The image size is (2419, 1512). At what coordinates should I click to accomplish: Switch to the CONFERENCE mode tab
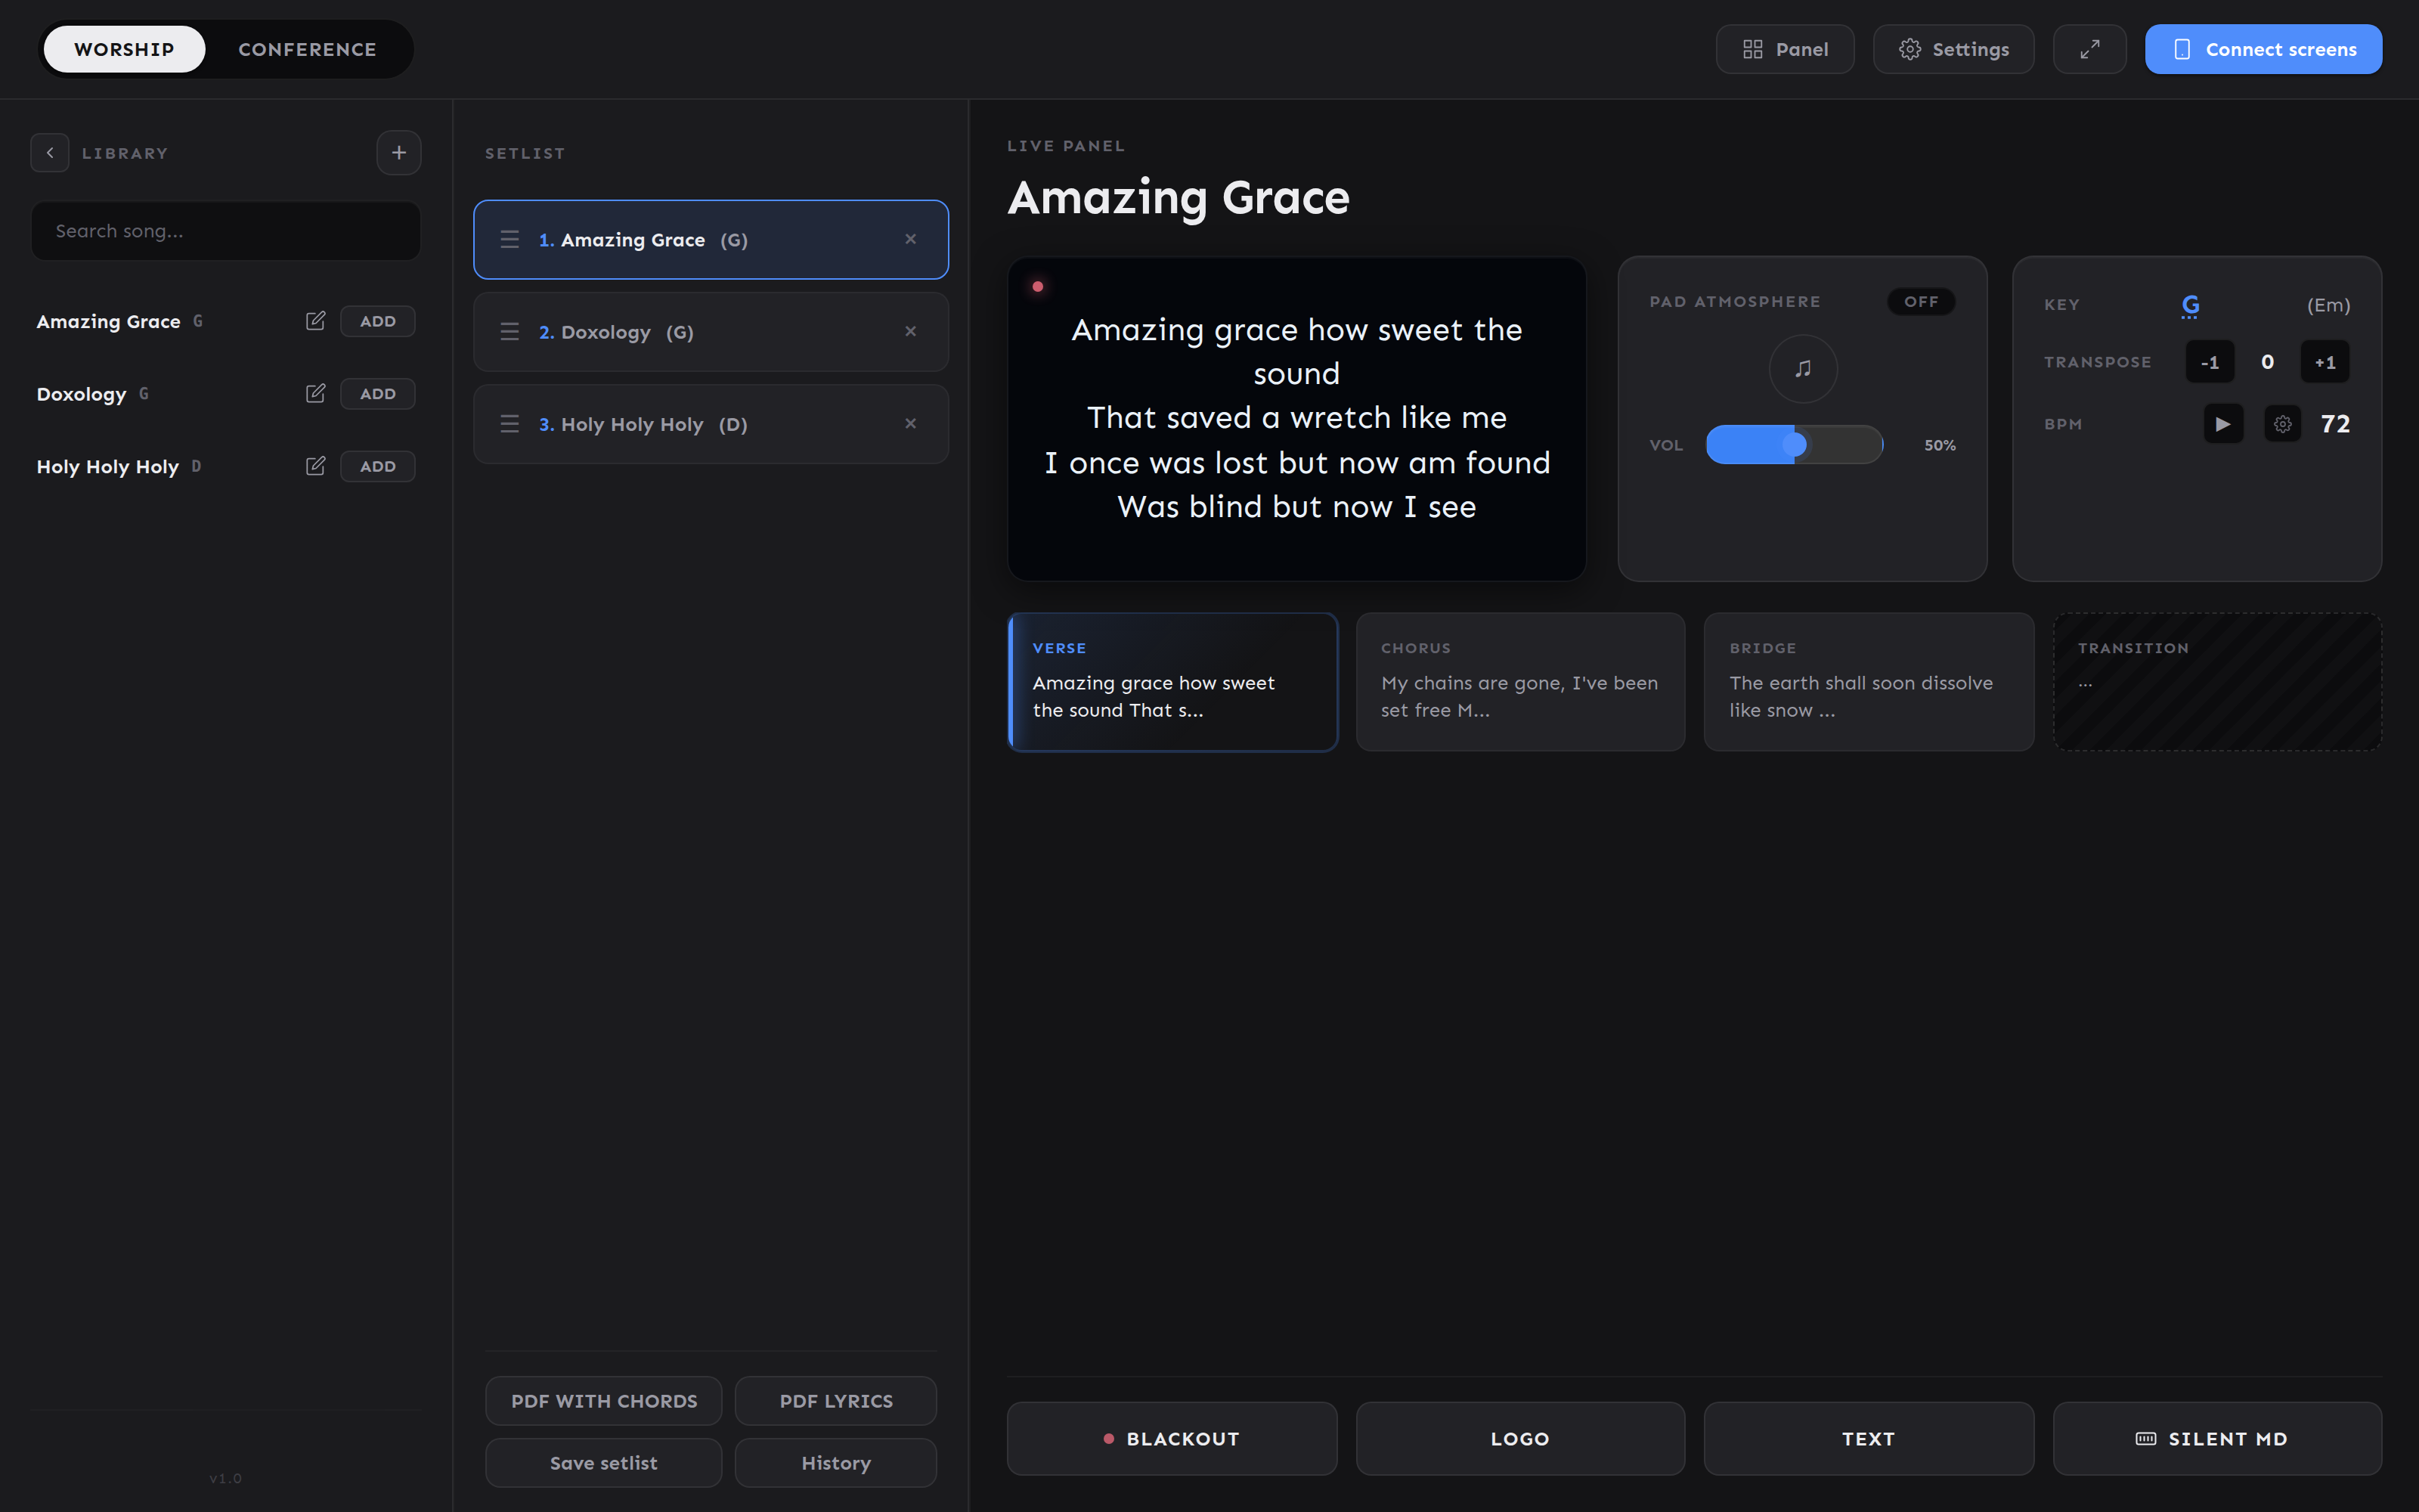tap(308, 49)
